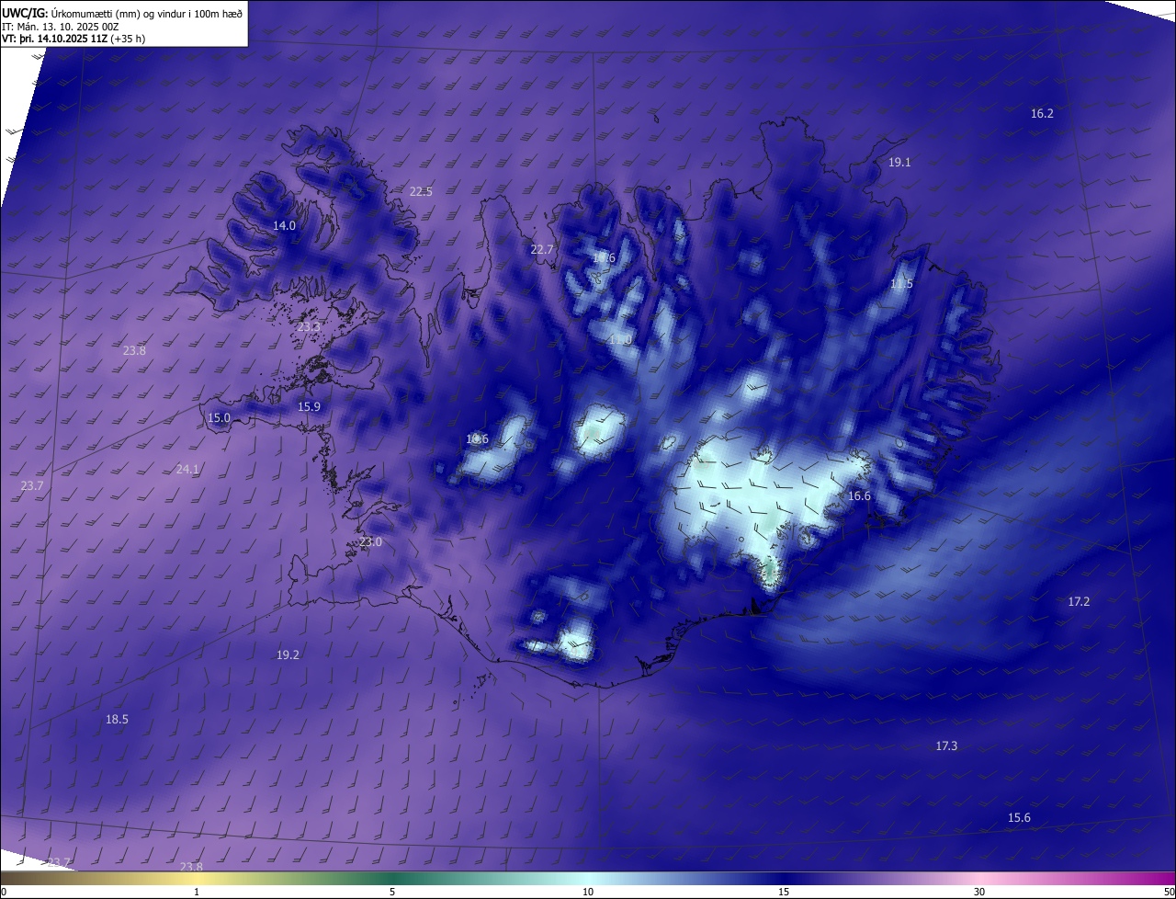The height and width of the screenshot is (899, 1176).
Task: Select the color scale tick labeled 30
Action: (x=979, y=893)
